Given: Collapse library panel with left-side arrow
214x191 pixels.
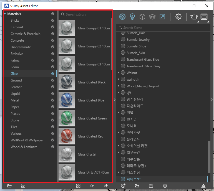Looking at the screenshot, I should pyautogui.click(x=115, y=100).
